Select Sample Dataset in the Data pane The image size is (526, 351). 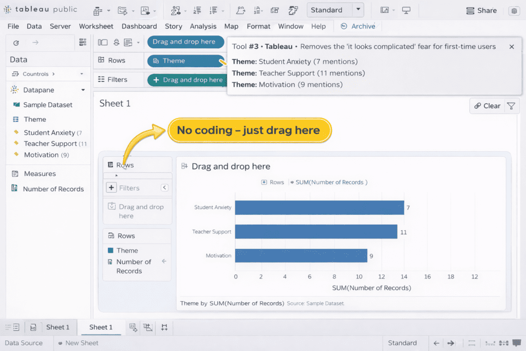tap(48, 105)
